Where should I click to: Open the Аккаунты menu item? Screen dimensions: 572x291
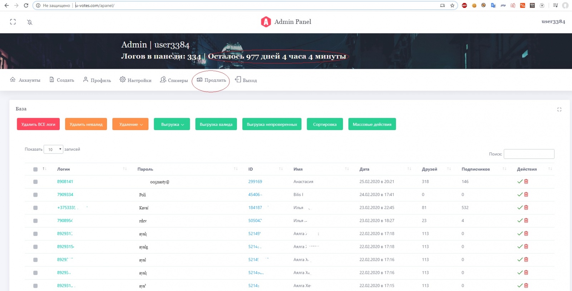(x=25, y=80)
